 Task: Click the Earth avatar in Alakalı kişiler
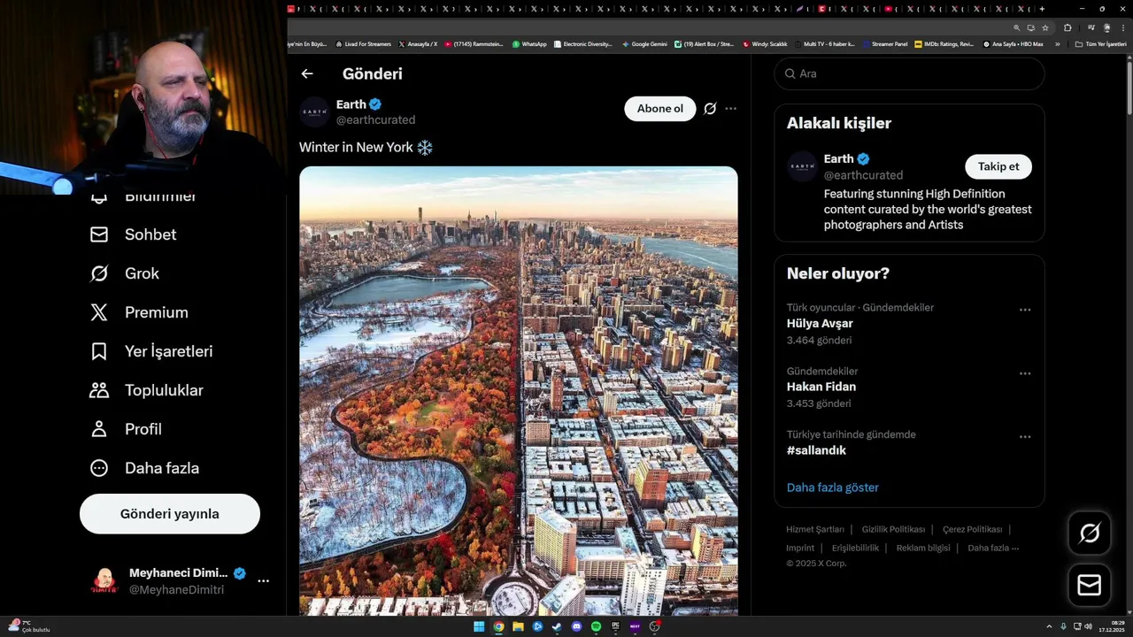tap(802, 166)
